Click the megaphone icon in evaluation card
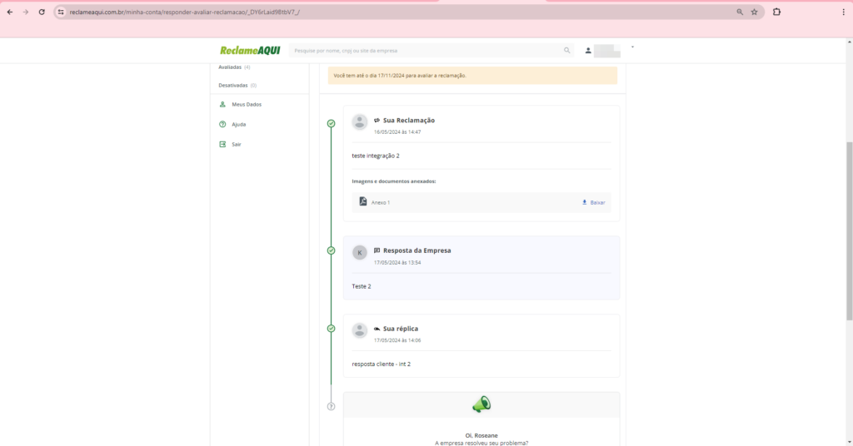Viewport: 853px width, 446px height. click(481, 405)
